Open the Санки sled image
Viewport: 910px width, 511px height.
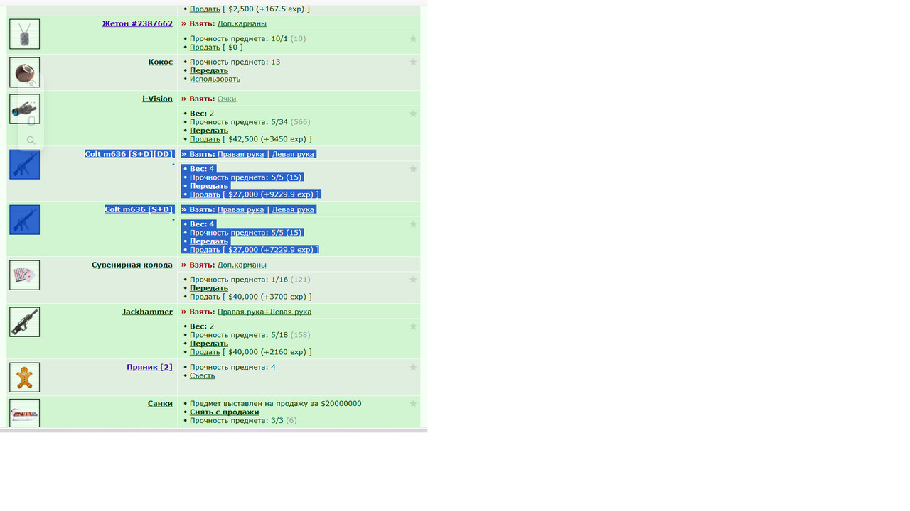click(24, 413)
